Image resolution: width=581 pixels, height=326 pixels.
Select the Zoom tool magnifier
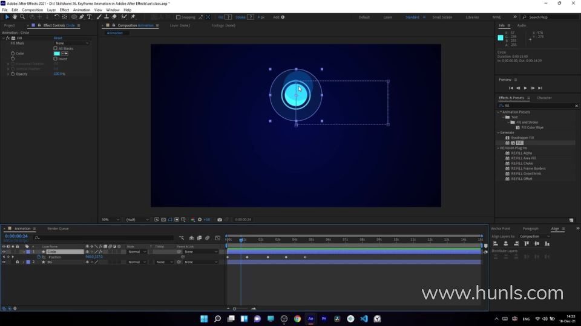22,17
